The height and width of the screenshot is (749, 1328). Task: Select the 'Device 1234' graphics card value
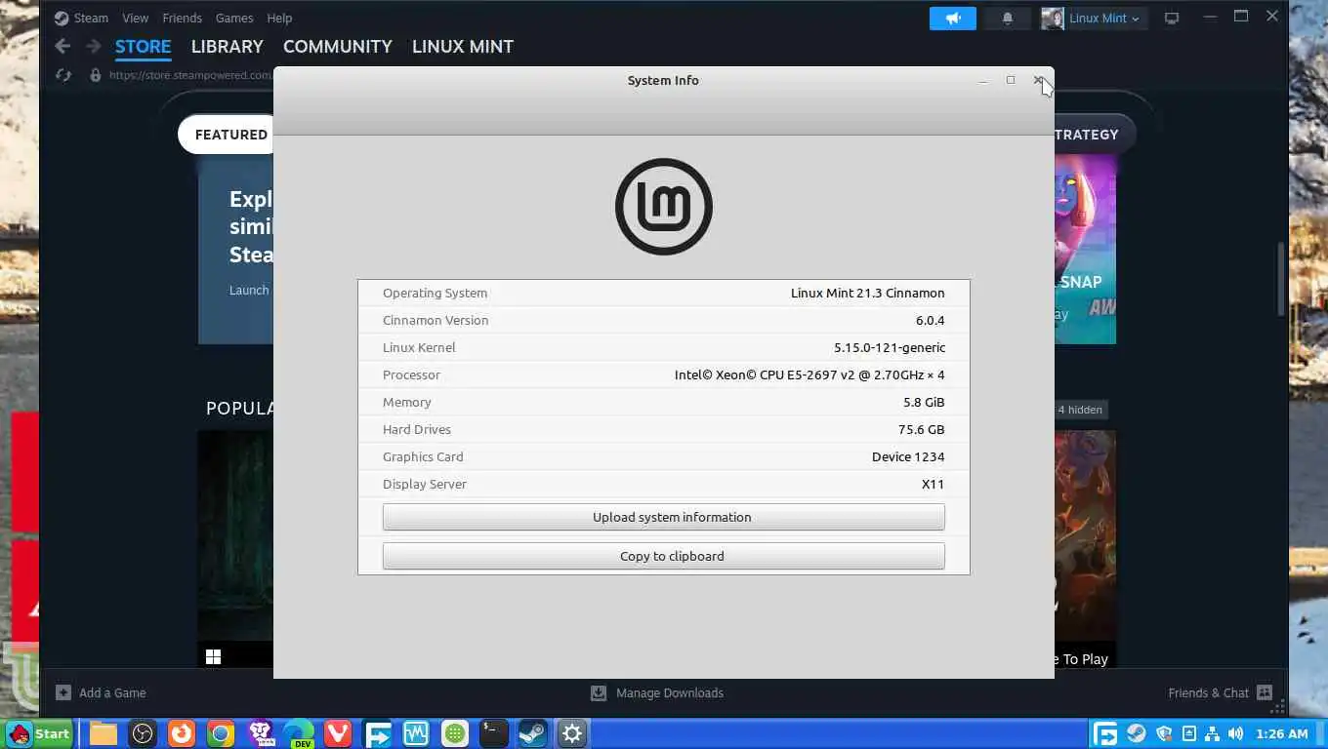coord(908,456)
